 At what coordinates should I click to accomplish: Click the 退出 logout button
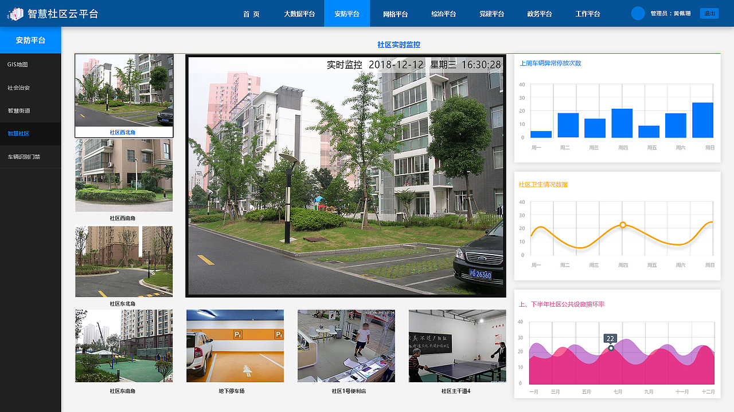pyautogui.click(x=709, y=13)
